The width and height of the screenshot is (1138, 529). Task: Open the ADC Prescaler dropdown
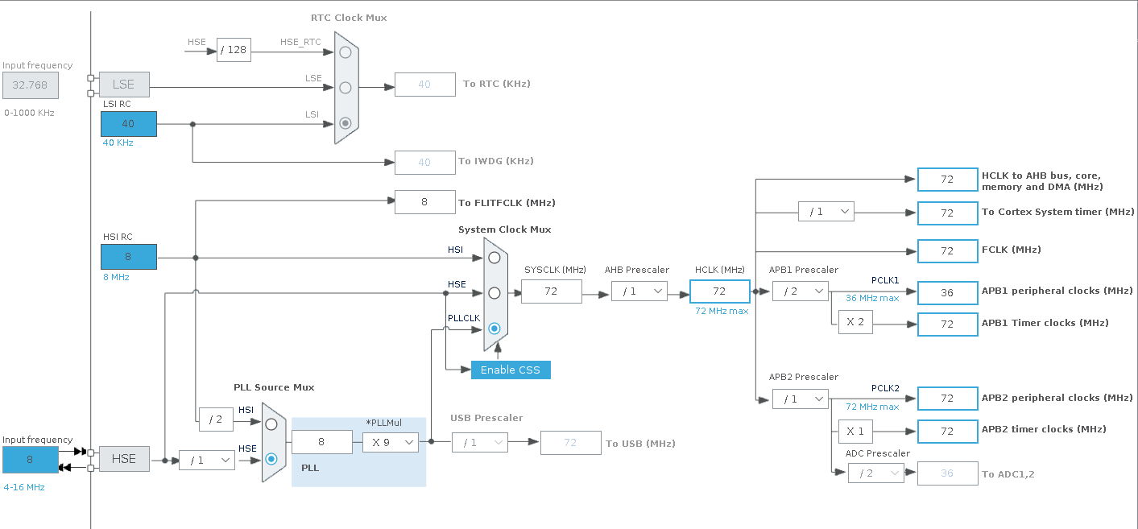coord(876,473)
